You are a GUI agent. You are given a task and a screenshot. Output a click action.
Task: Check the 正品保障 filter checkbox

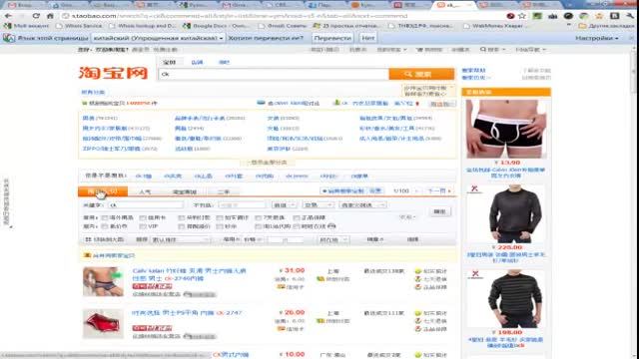[297, 218]
